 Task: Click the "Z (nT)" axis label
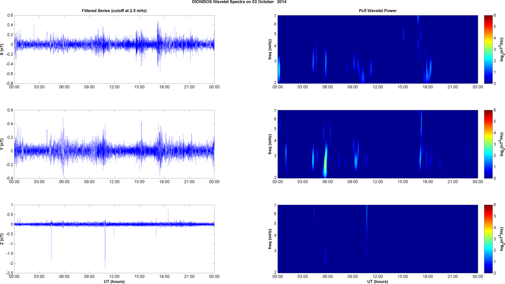pyautogui.click(x=2, y=239)
